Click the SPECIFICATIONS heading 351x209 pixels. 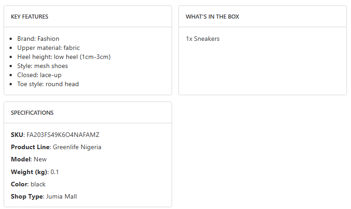pyautogui.click(x=32, y=113)
